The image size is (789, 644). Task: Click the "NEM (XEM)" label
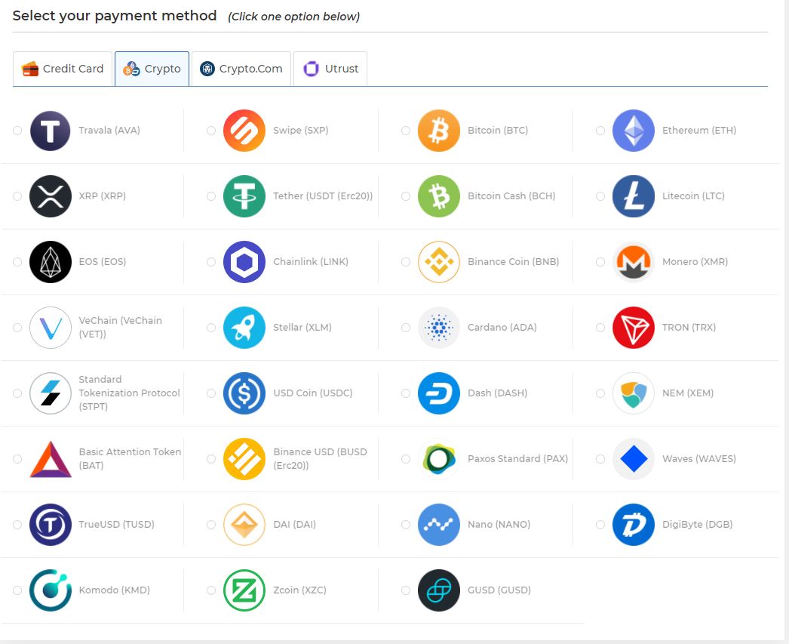click(688, 393)
